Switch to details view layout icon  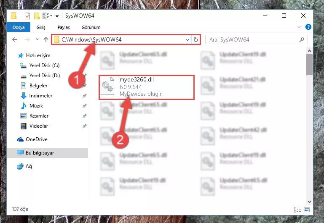coord(297,210)
